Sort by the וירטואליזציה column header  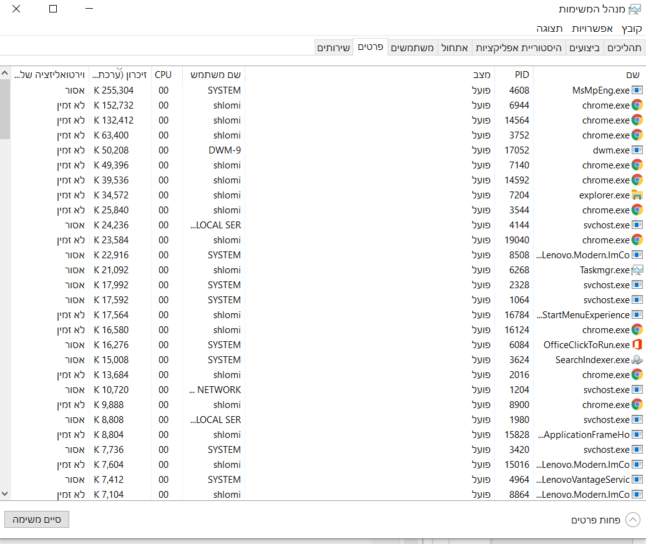(49, 74)
